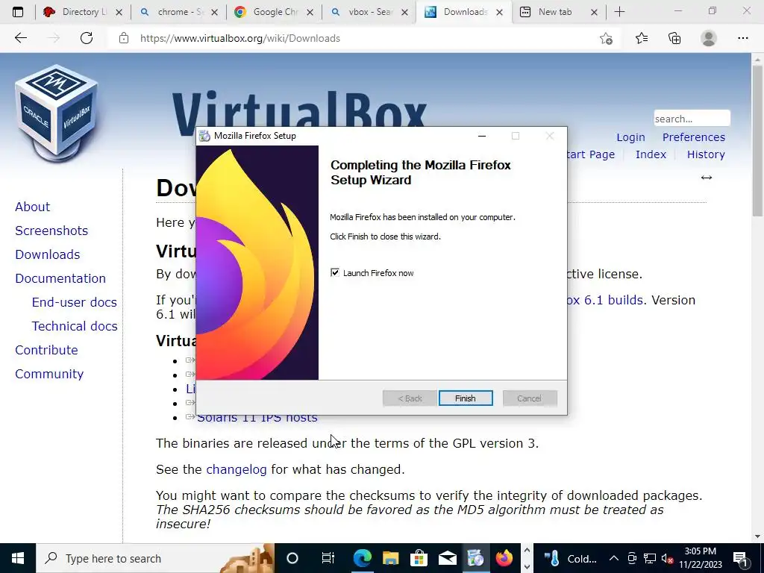Screen dimensions: 764x573
Task: Click the VirtualBox site search field
Action: pyautogui.click(x=692, y=119)
